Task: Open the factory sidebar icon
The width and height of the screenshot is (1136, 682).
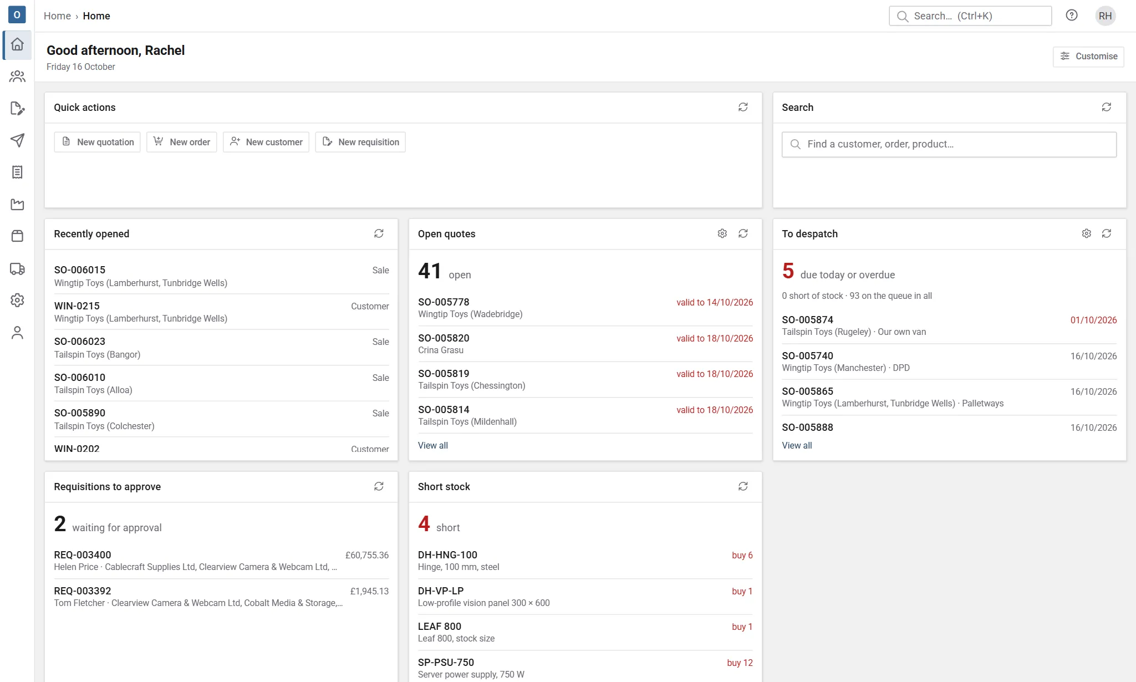Action: [x=17, y=205]
